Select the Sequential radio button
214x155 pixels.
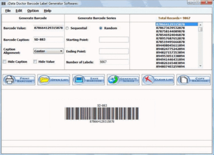click(x=67, y=28)
